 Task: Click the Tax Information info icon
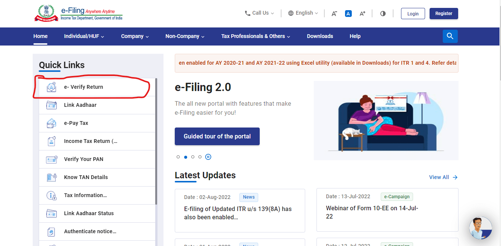pyautogui.click(x=51, y=196)
